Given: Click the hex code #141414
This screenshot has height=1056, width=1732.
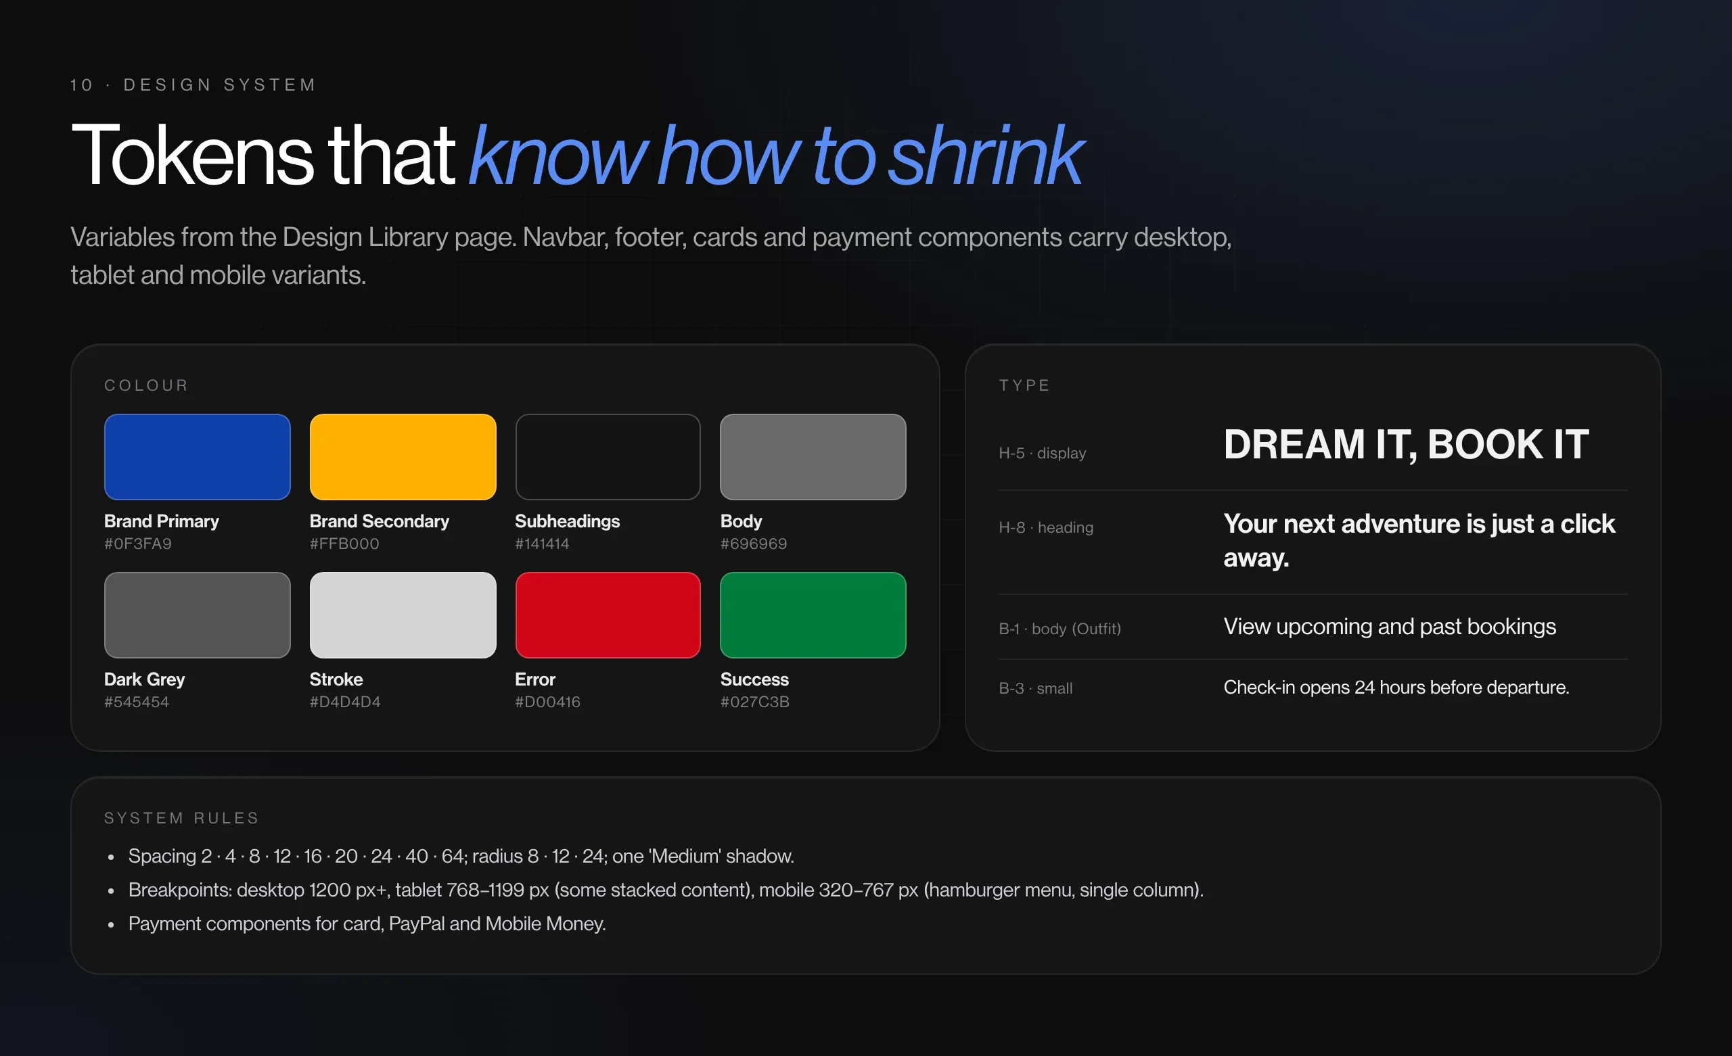Looking at the screenshot, I should (542, 543).
